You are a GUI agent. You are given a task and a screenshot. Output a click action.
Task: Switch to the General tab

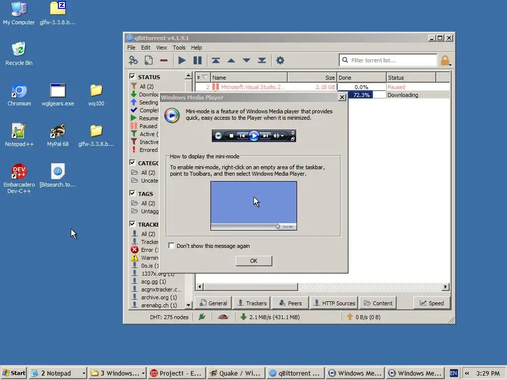pos(213,303)
